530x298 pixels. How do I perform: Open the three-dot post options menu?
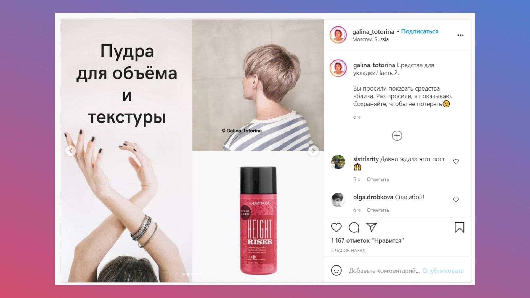tap(460, 35)
